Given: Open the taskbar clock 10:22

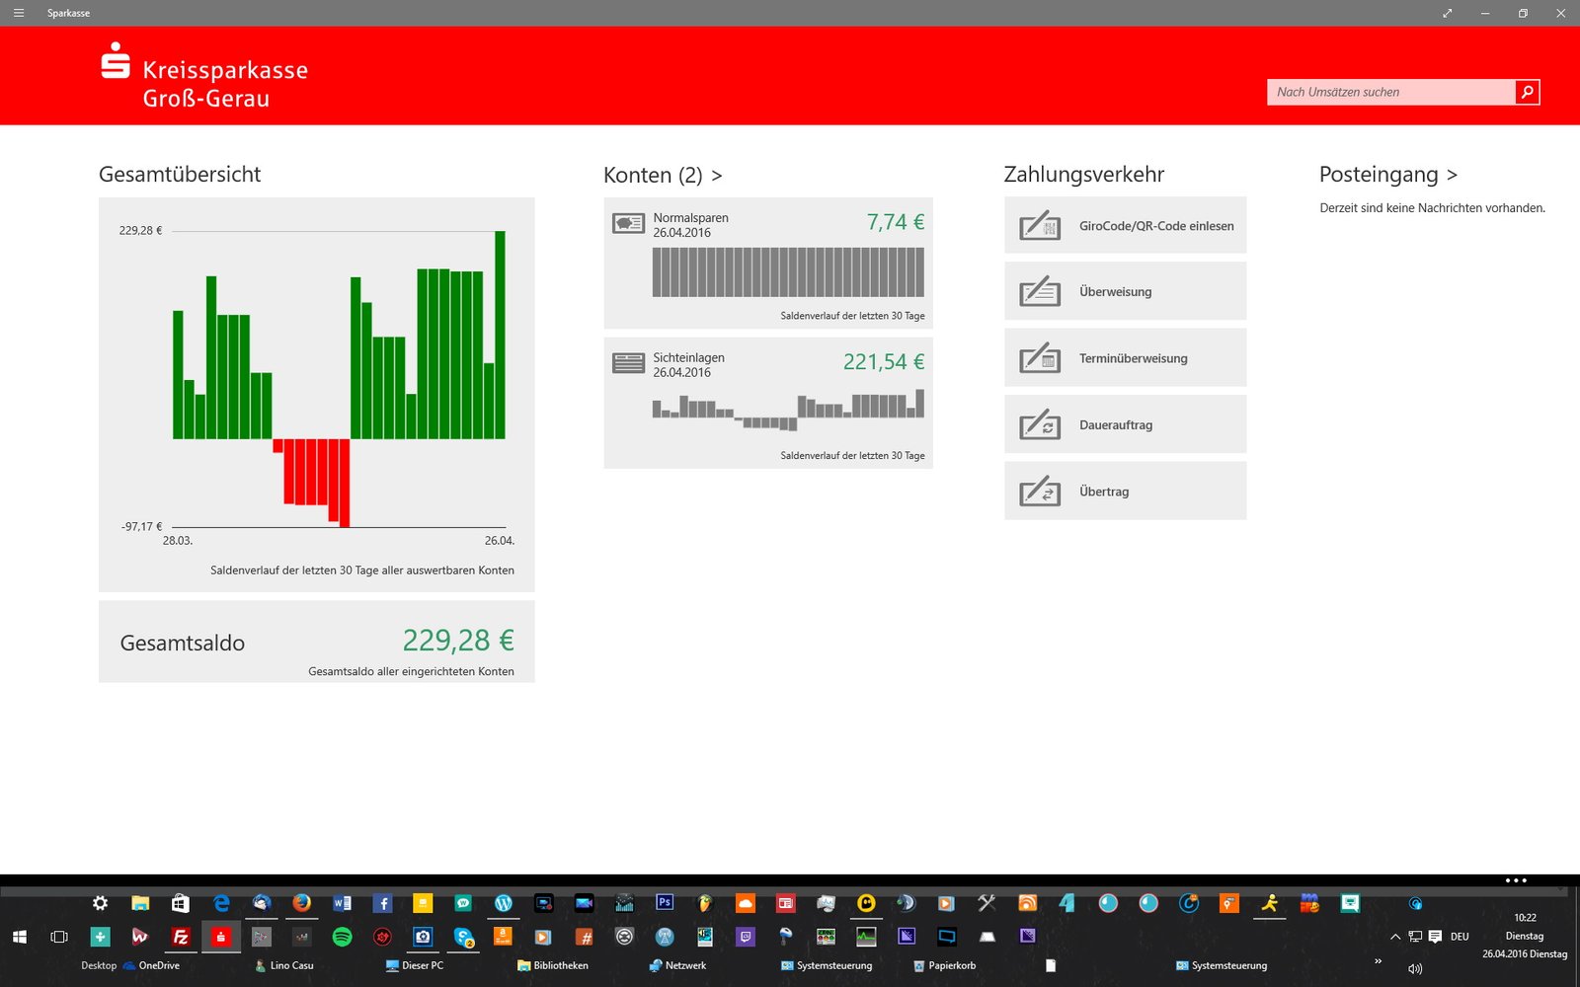Looking at the screenshot, I should click(1525, 936).
